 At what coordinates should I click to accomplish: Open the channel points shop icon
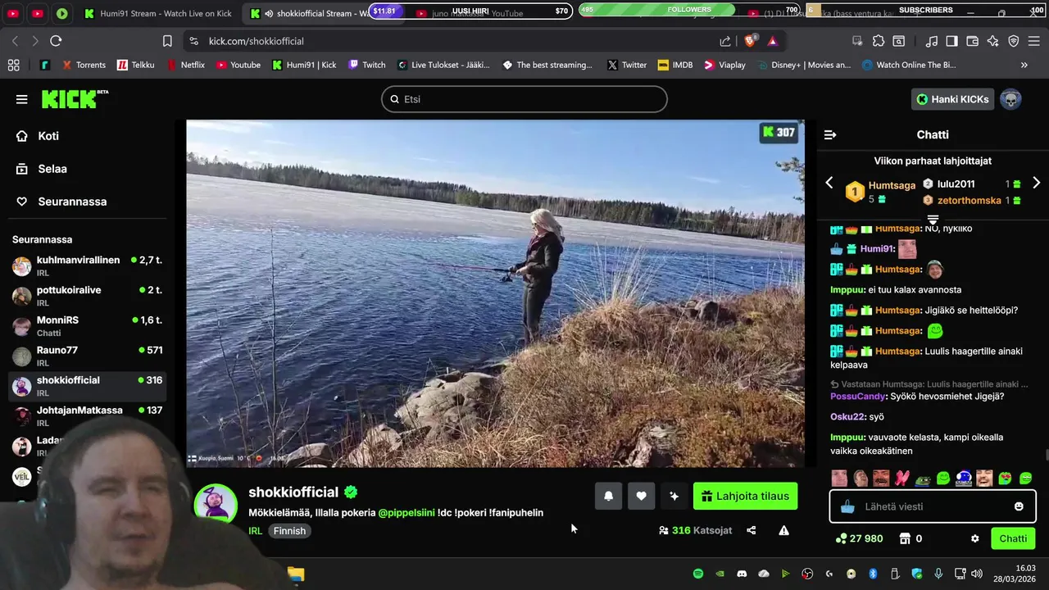pos(905,538)
